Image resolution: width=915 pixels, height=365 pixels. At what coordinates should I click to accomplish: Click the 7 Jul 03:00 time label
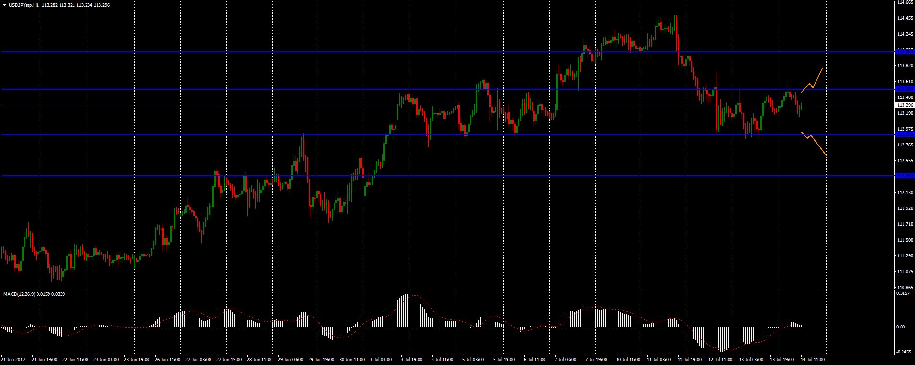(x=565, y=359)
